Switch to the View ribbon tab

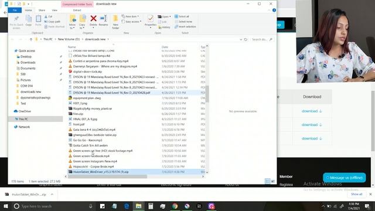[x=54, y=11]
